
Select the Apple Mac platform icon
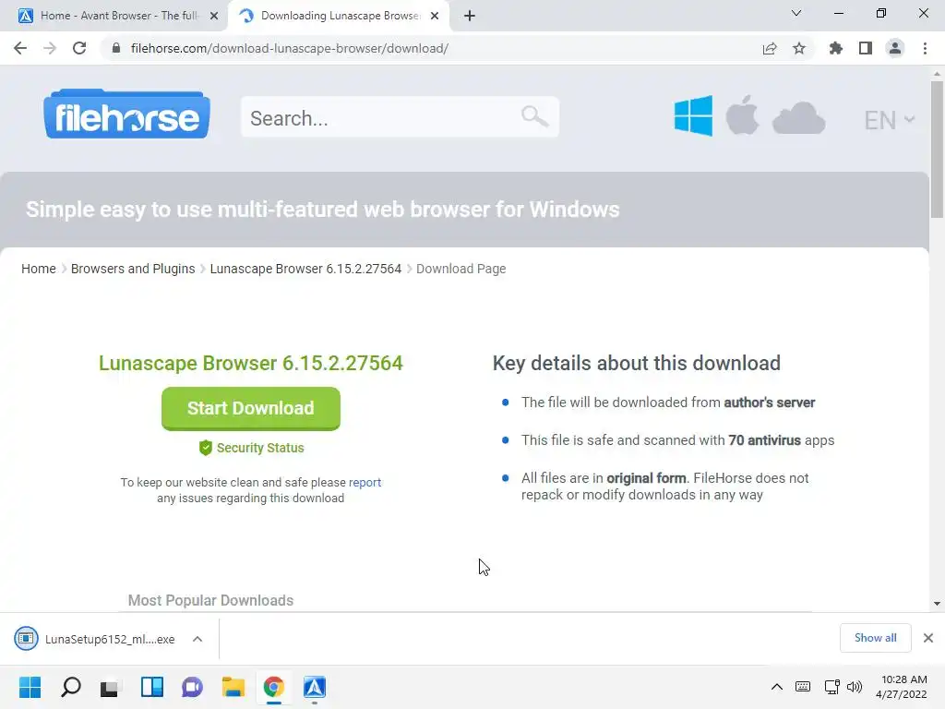[x=742, y=115]
